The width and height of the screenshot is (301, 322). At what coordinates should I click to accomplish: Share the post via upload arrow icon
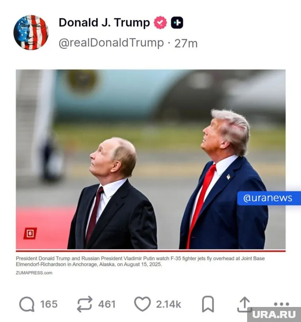pyautogui.click(x=244, y=305)
